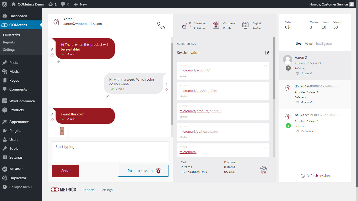Screen dimensions: 358x201
Task: Open Customer Activities panel
Action: point(194,26)
